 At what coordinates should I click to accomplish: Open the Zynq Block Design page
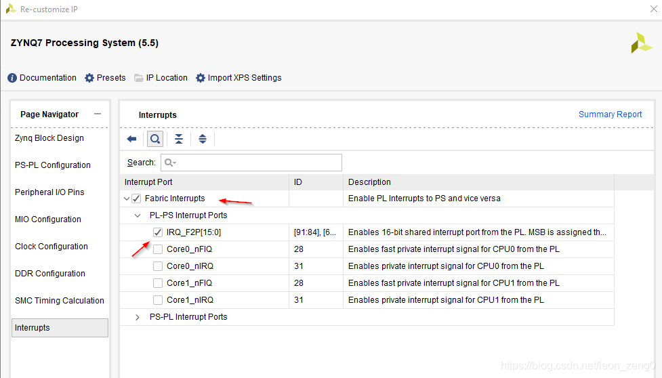[49, 138]
